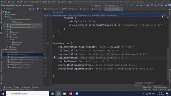
Task: Open the app run configuration dropdown
Action: tap(99, 5)
